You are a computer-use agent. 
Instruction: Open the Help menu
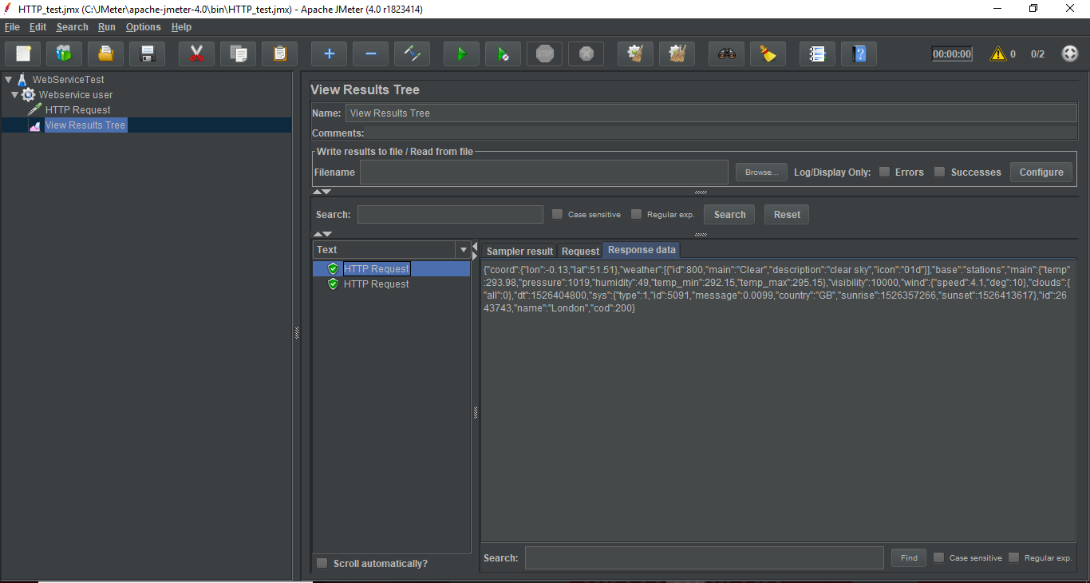coord(182,27)
